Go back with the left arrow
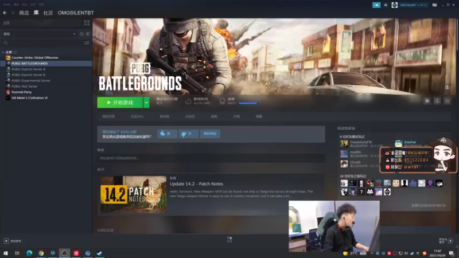459x258 pixels. coord(5,13)
